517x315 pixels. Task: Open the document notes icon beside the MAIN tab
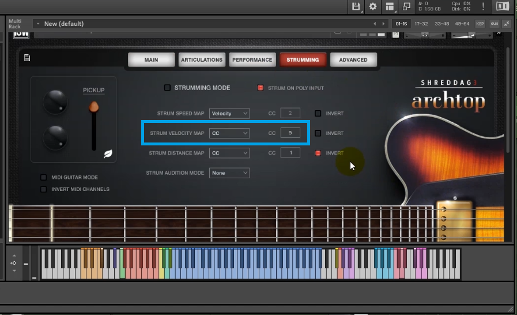pos(27,58)
